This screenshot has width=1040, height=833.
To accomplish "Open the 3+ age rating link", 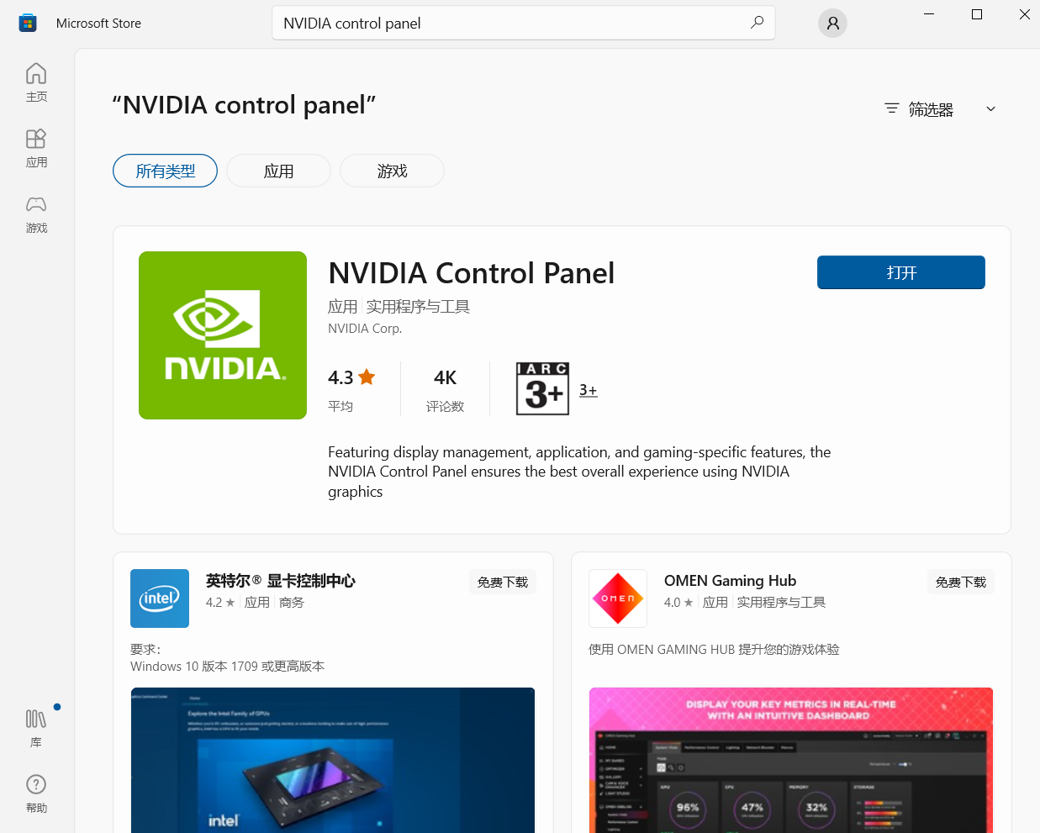I will coord(589,390).
